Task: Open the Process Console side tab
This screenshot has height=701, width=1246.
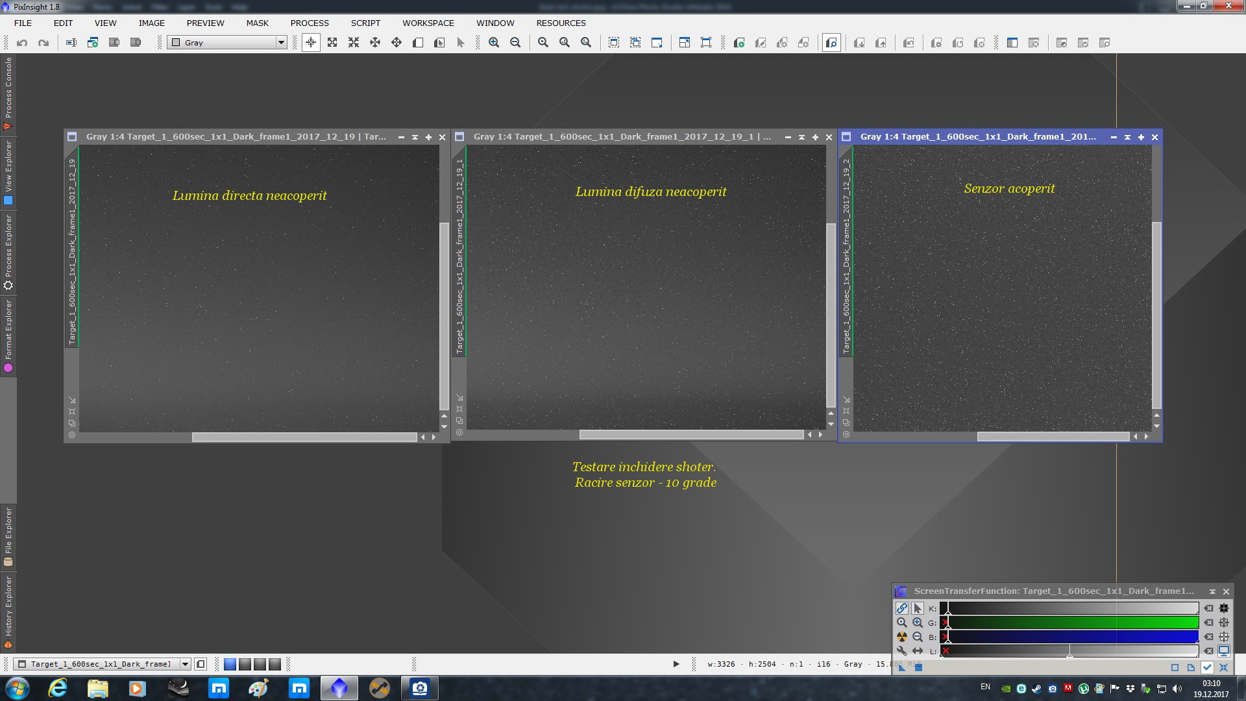Action: [x=8, y=91]
